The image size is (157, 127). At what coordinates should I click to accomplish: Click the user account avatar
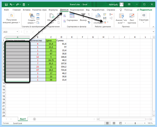[122, 4]
